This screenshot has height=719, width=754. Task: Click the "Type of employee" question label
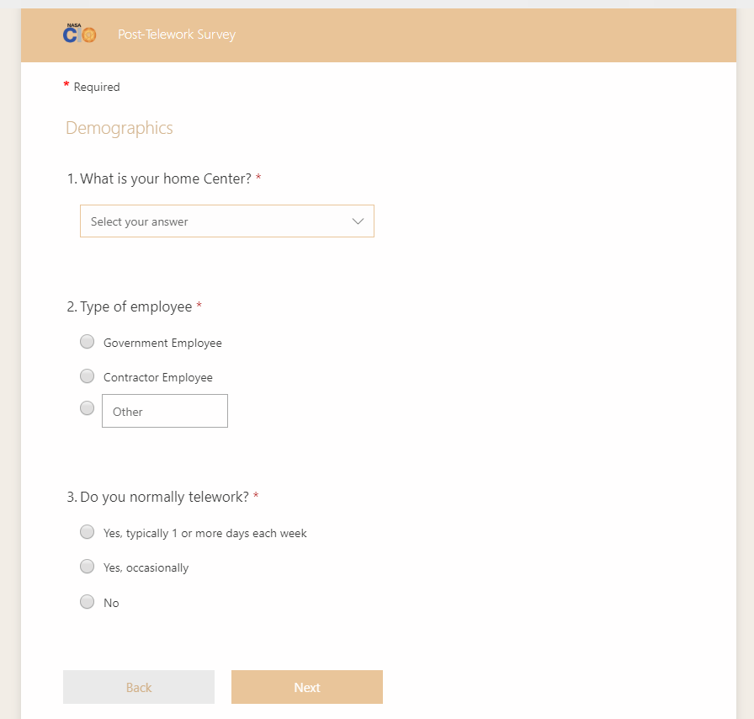135,306
